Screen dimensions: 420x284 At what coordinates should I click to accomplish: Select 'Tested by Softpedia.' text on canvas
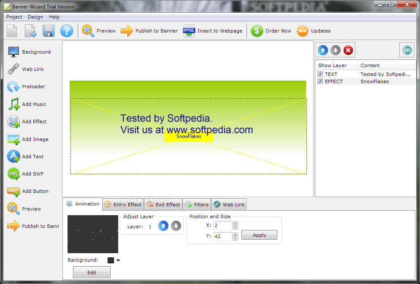pos(166,118)
